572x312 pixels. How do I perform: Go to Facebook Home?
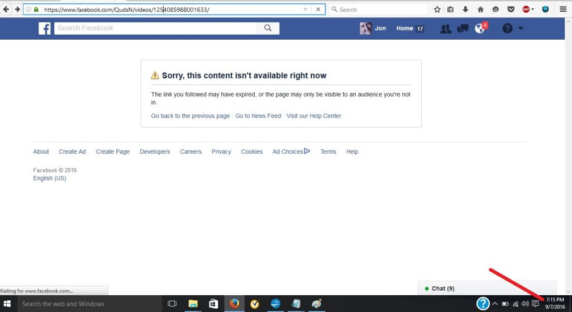[404, 28]
